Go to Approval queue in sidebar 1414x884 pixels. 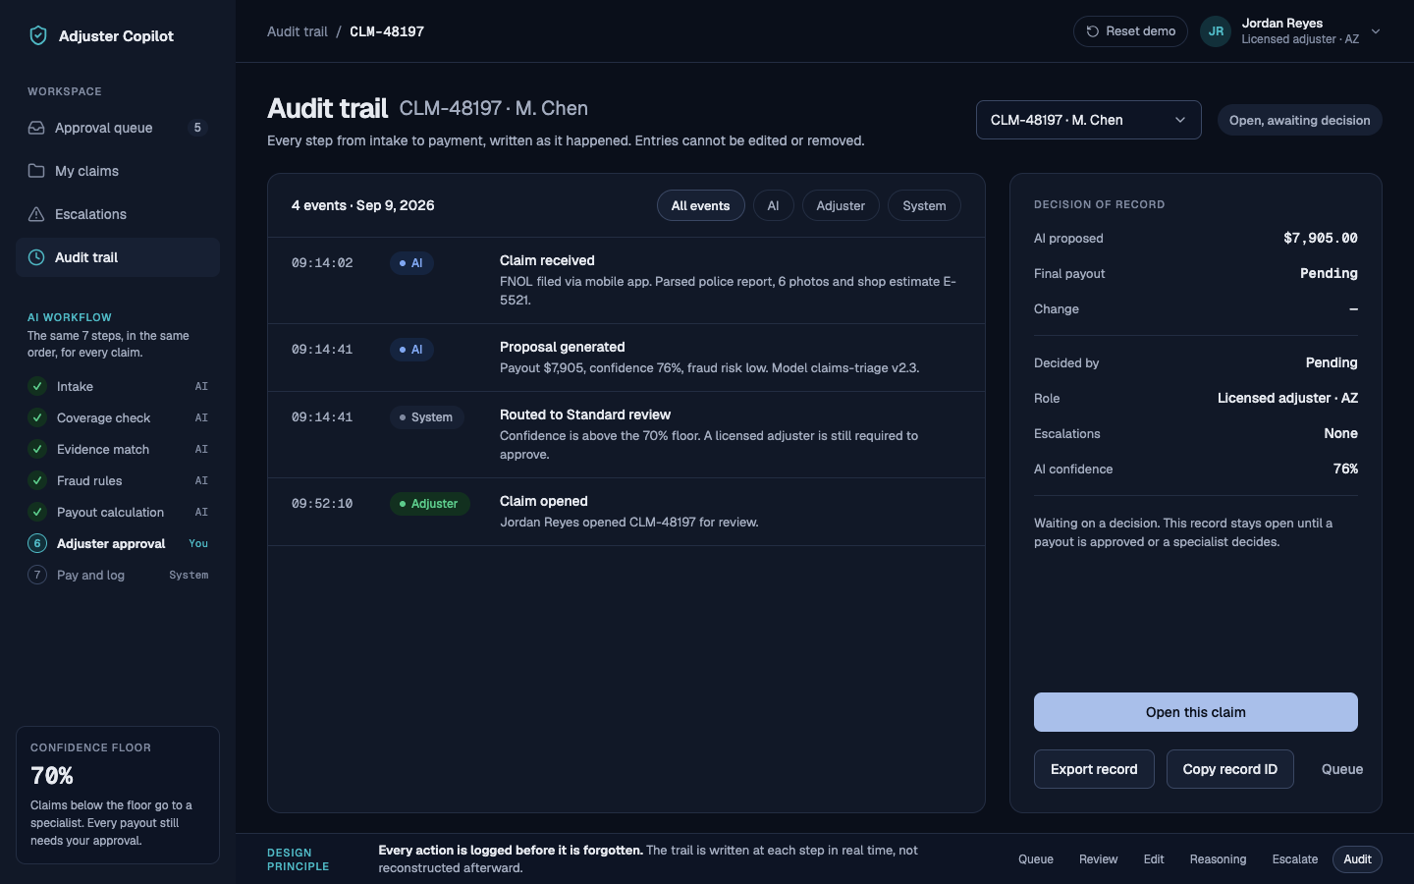(118, 128)
